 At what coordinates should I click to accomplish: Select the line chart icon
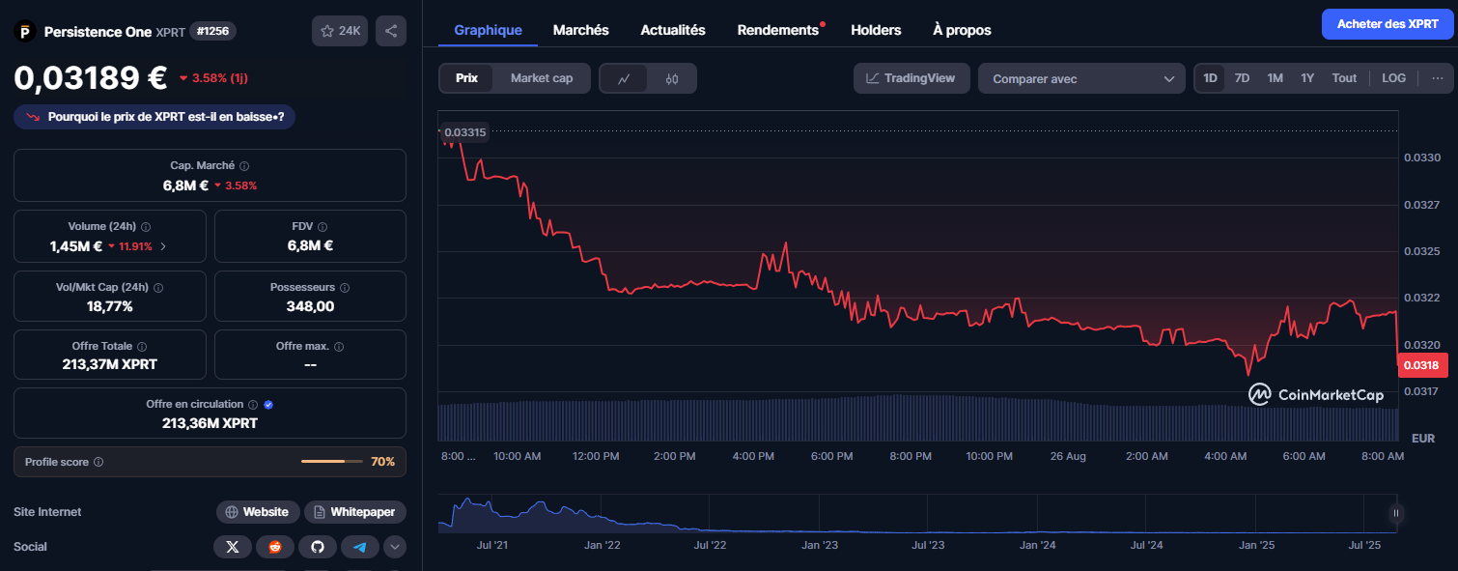click(x=625, y=78)
